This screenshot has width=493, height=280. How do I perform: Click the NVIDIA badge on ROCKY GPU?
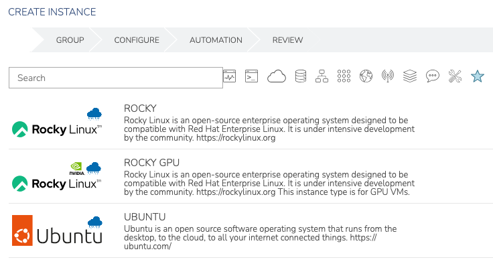click(77, 168)
